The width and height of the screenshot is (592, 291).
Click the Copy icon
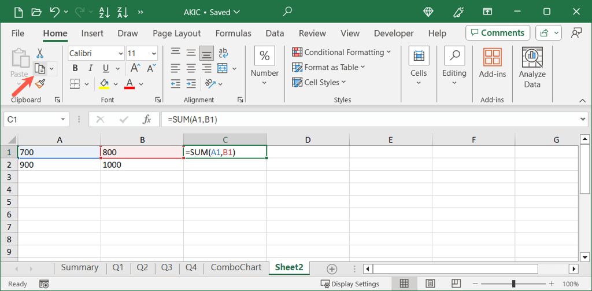pos(40,69)
